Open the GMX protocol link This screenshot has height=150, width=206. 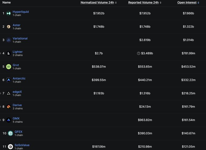[16, 119]
